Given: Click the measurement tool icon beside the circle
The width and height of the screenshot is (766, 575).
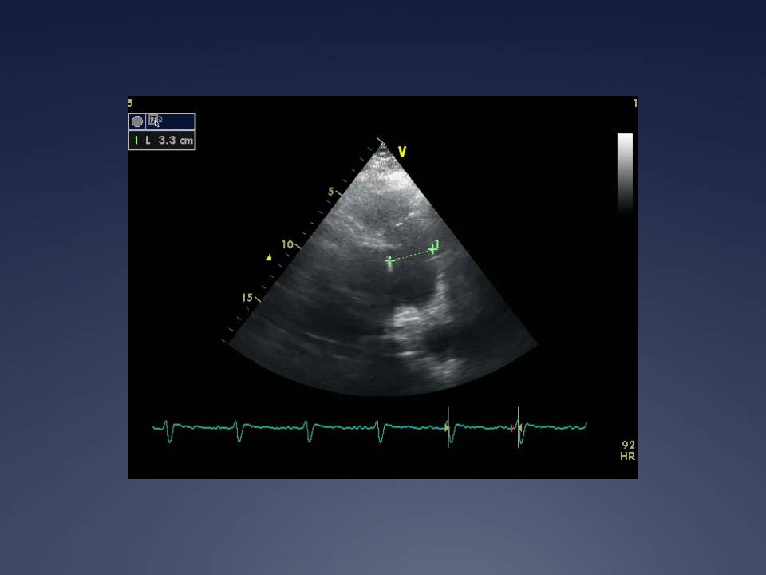Looking at the screenshot, I should (155, 121).
